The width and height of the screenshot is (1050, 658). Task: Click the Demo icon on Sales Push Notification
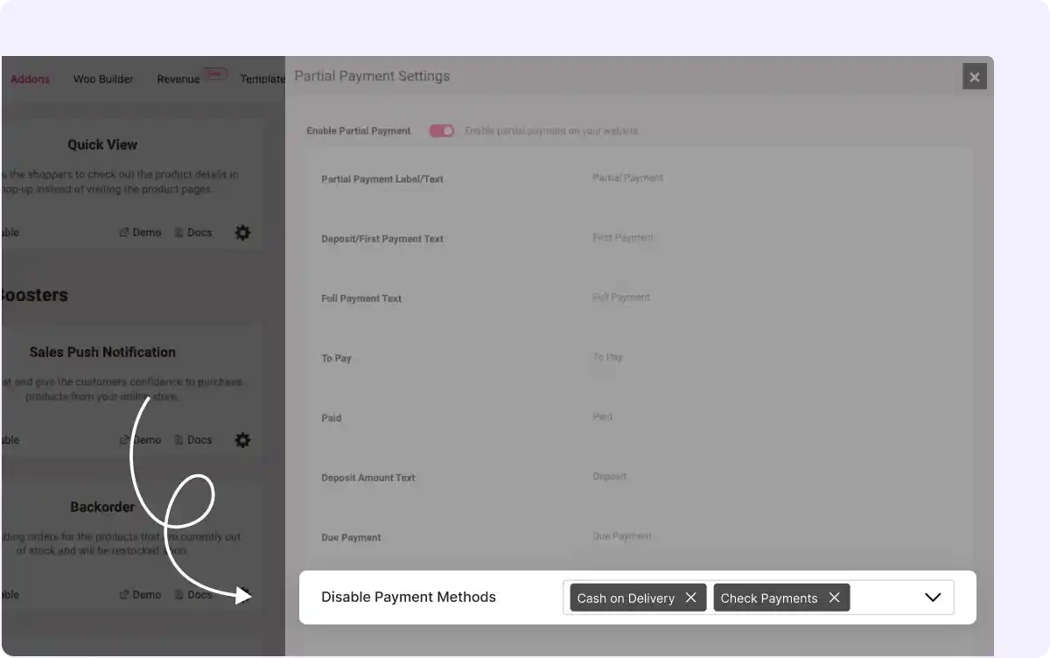click(x=140, y=439)
